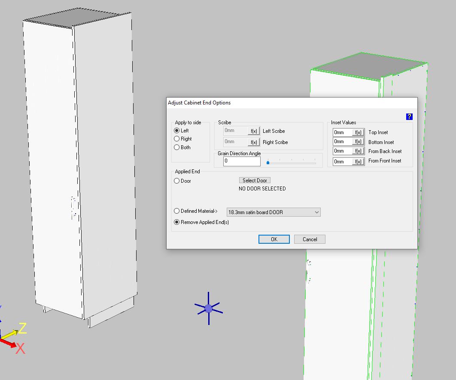Click the blue help question mark icon
This screenshot has width=456, height=380.
pos(409,116)
